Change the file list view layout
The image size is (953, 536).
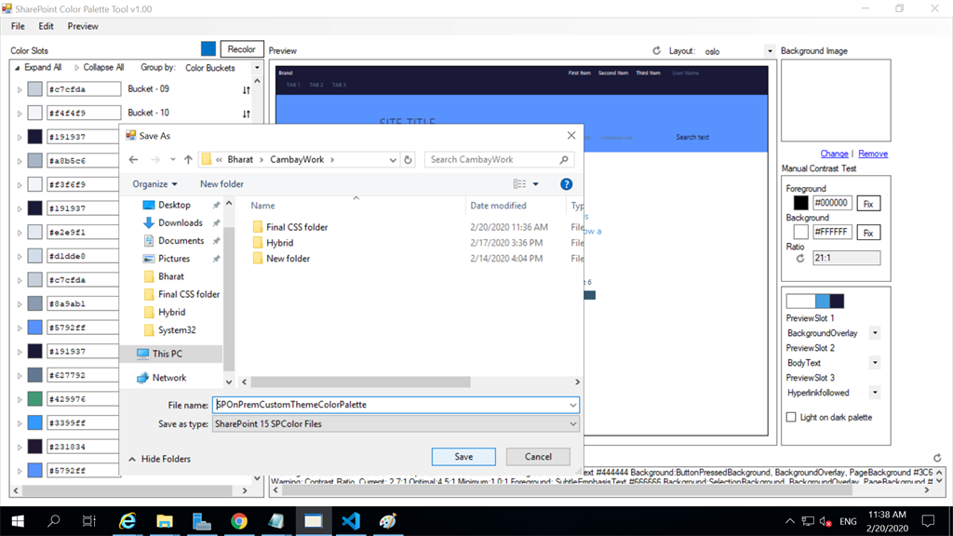click(x=519, y=184)
